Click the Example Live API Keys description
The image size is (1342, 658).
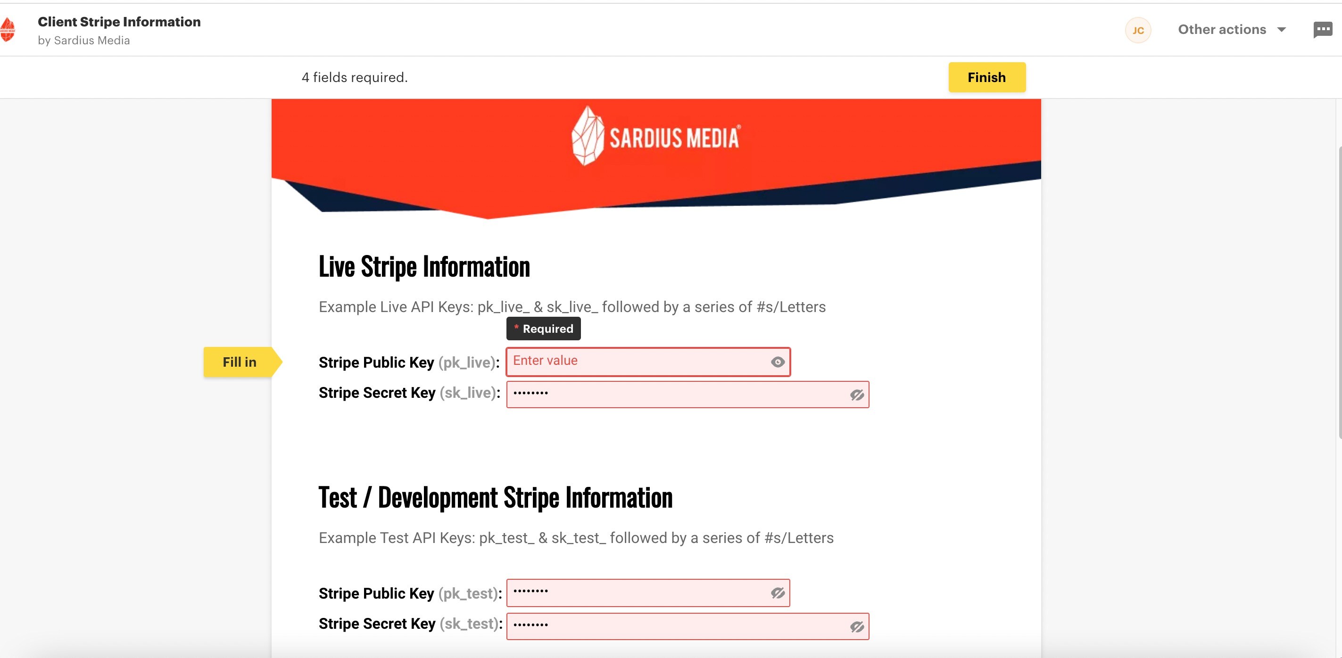(x=572, y=307)
